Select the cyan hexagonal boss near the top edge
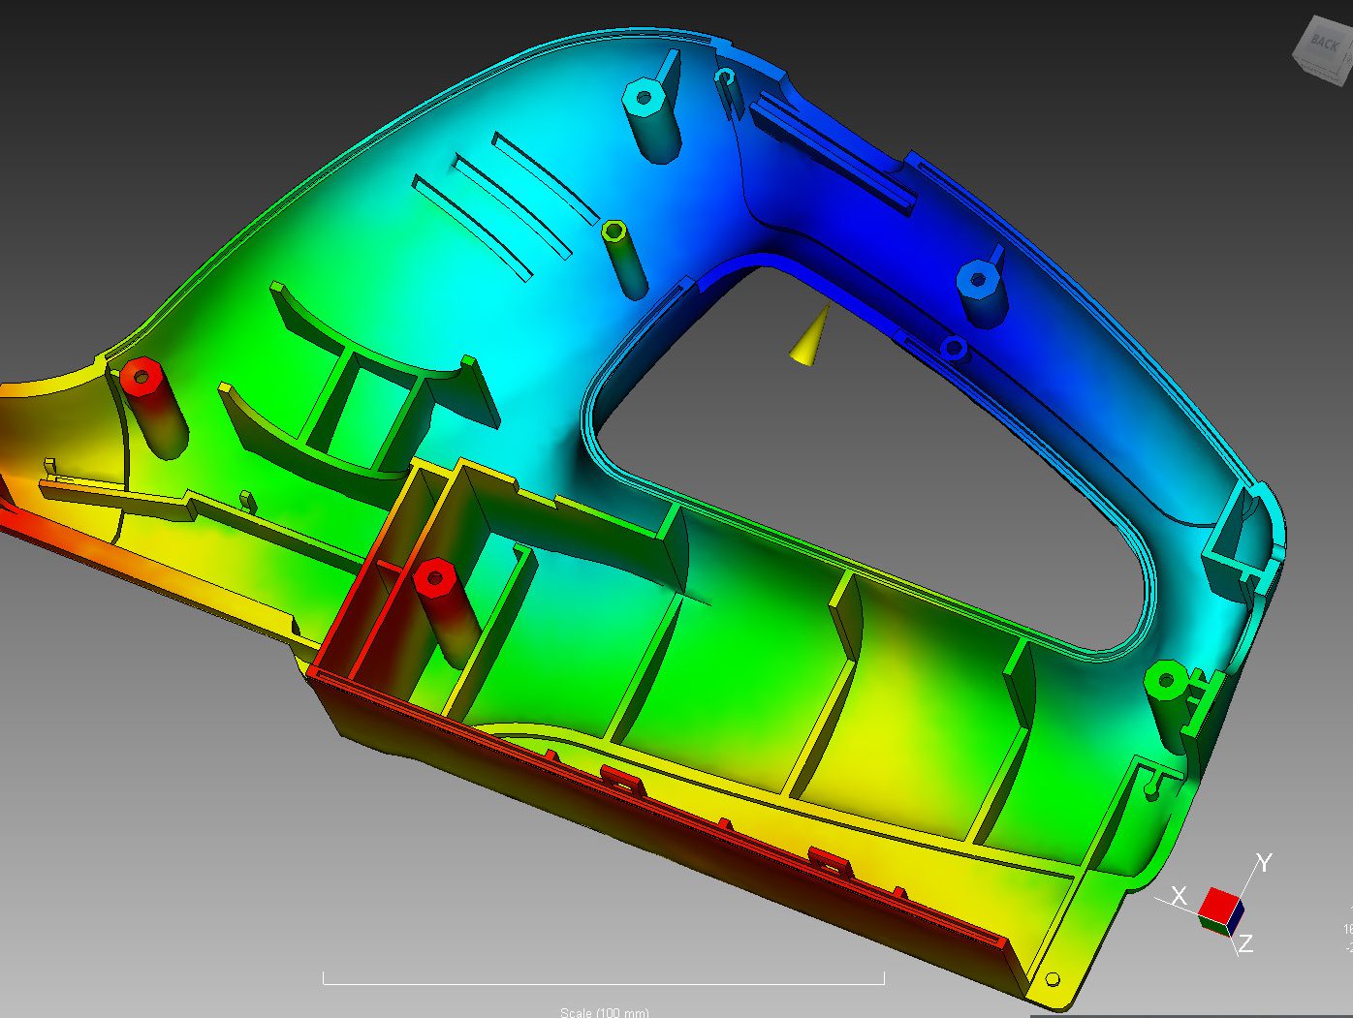 642,97
